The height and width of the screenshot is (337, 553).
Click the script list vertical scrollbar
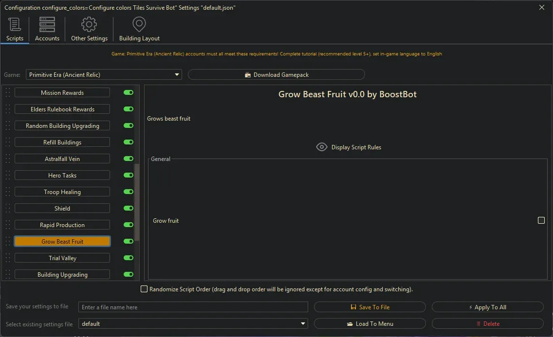137,202
